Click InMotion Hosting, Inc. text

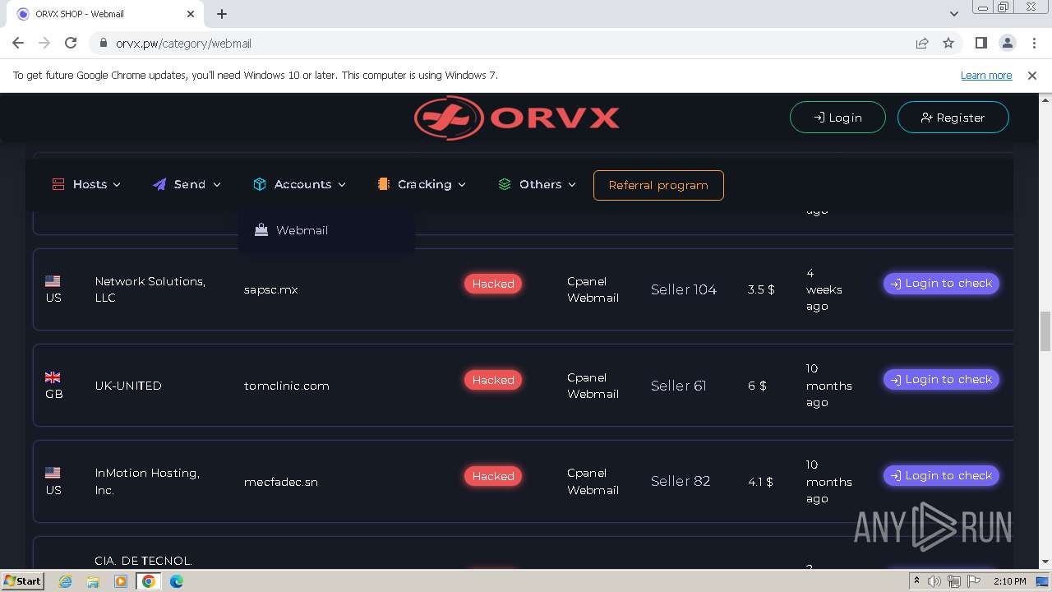tap(147, 481)
